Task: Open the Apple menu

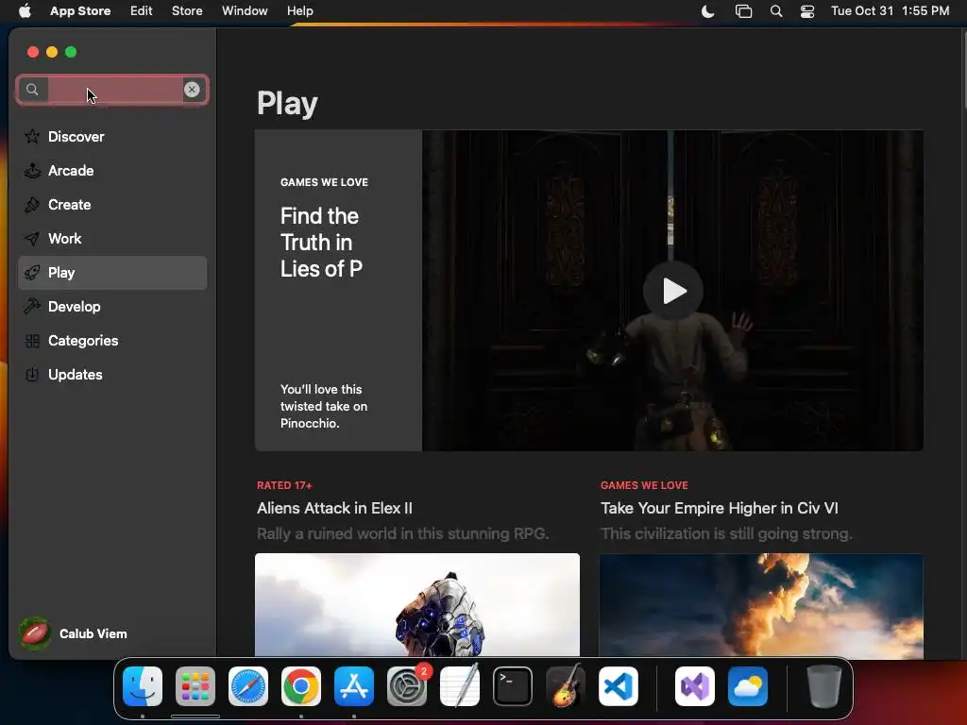Action: [x=25, y=10]
